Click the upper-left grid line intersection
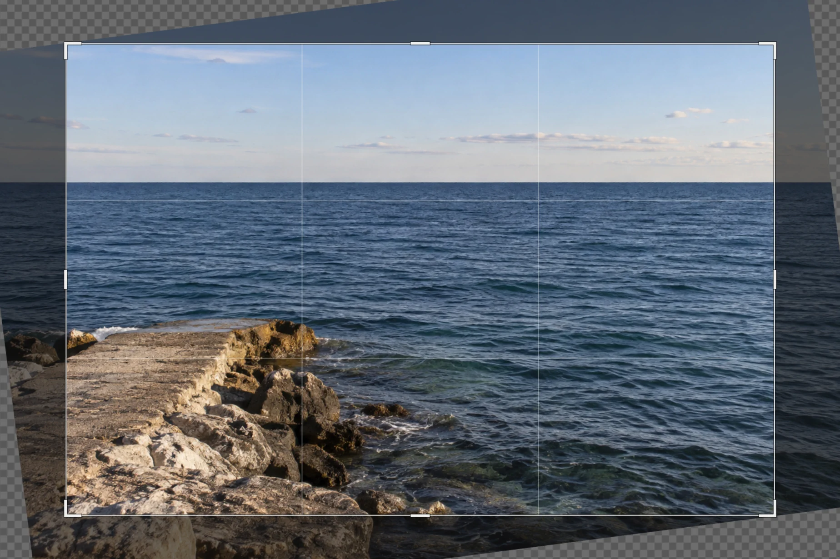Screen dimensions: 840x559 point(302,201)
